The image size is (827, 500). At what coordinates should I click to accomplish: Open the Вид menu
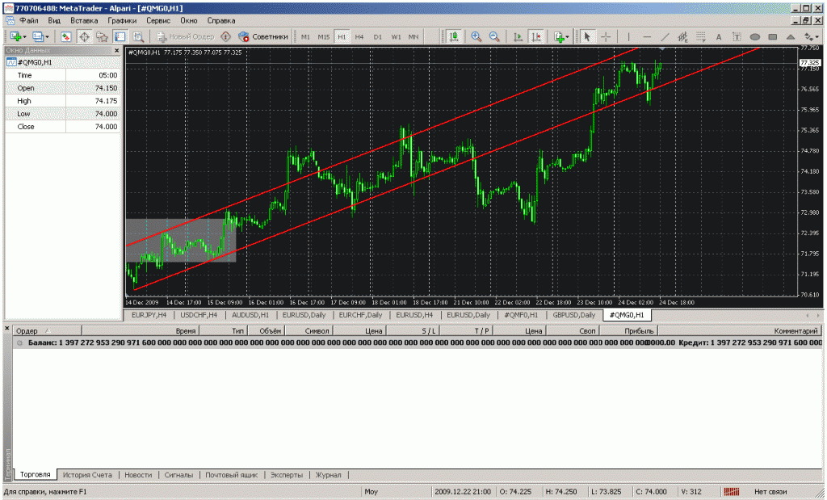pyautogui.click(x=54, y=20)
